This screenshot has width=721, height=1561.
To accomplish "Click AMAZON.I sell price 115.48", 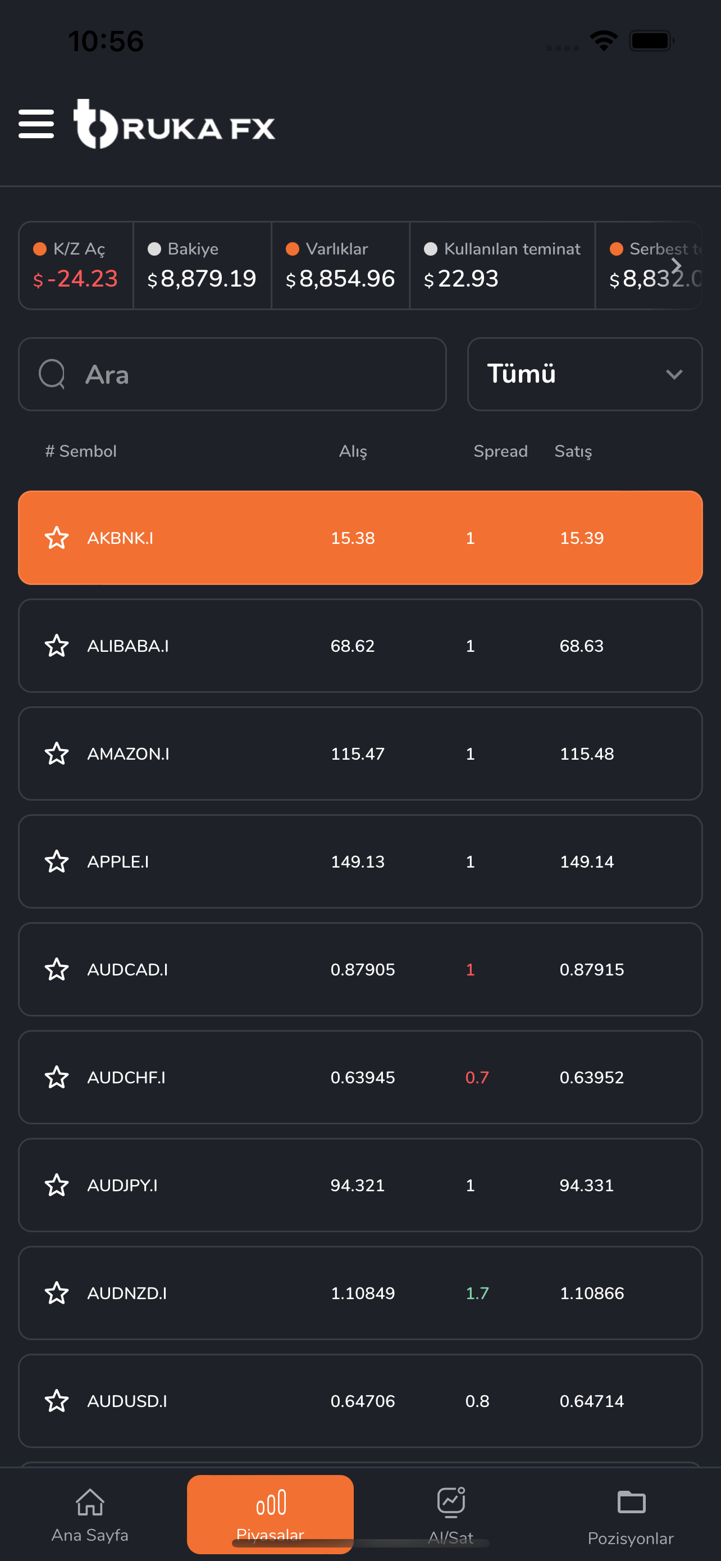I will tap(587, 753).
